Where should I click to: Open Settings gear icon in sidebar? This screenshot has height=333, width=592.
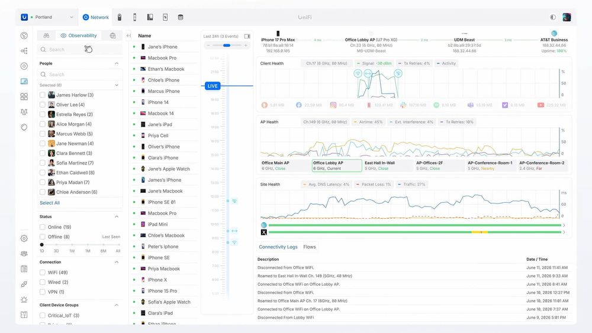[24, 238]
